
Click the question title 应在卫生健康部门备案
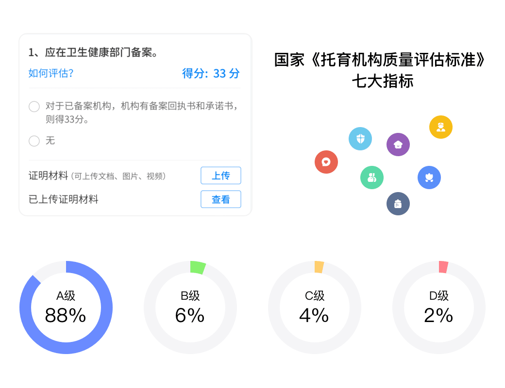pos(93,52)
